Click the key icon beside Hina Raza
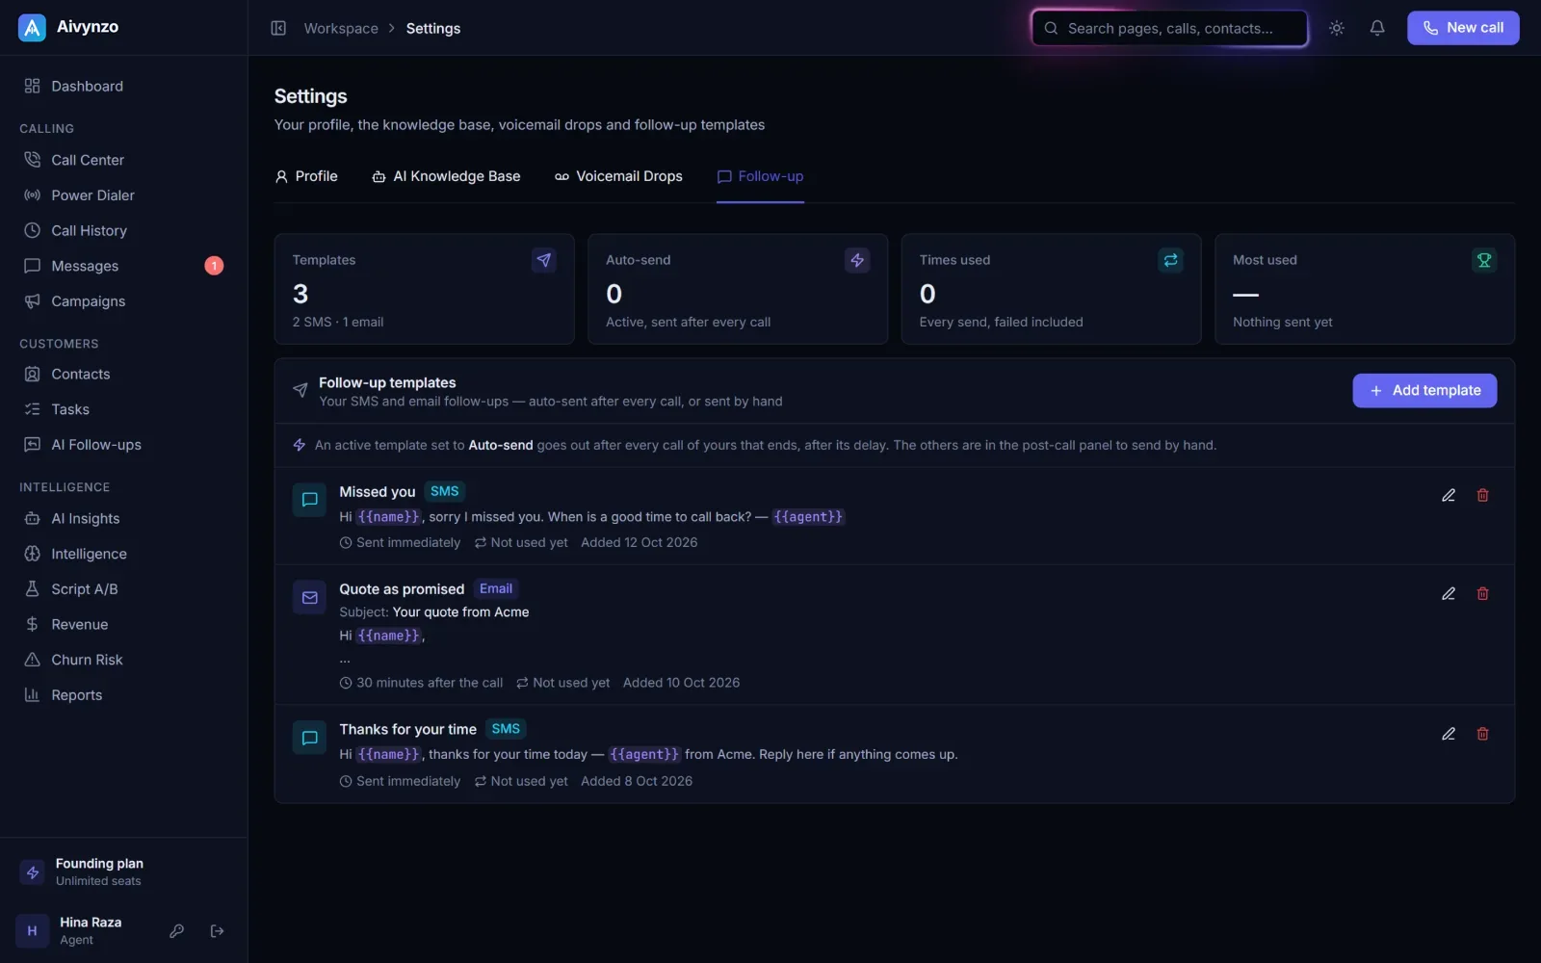This screenshot has height=963, width=1541. point(176,931)
